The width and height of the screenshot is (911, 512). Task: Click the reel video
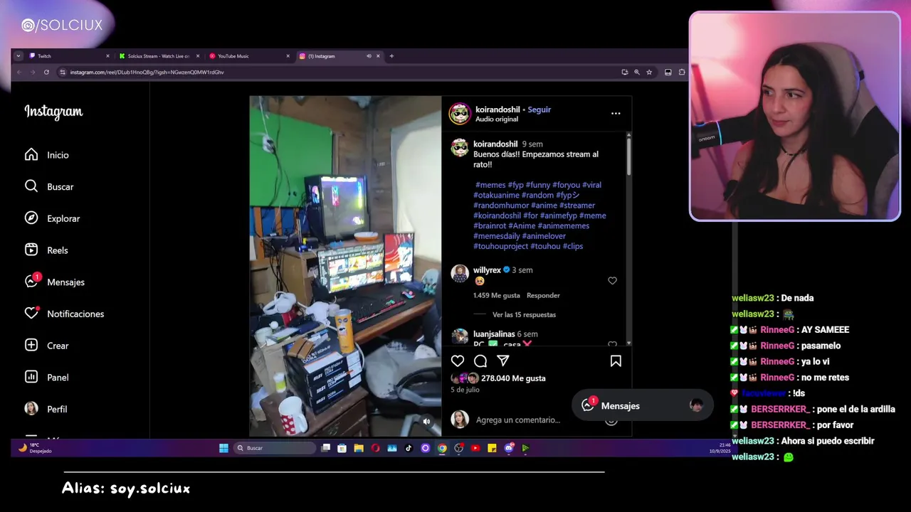pyautogui.click(x=345, y=266)
